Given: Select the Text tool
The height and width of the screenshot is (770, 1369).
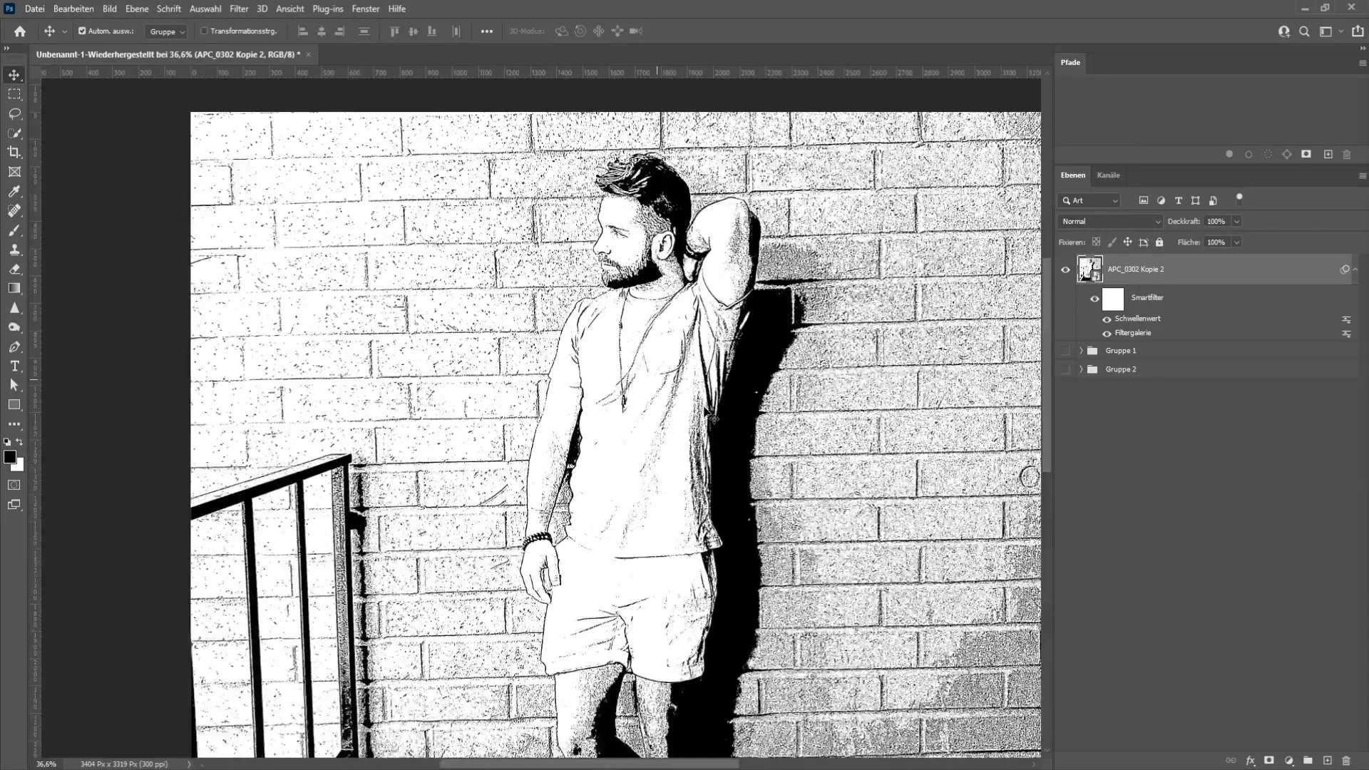Looking at the screenshot, I should 14,366.
